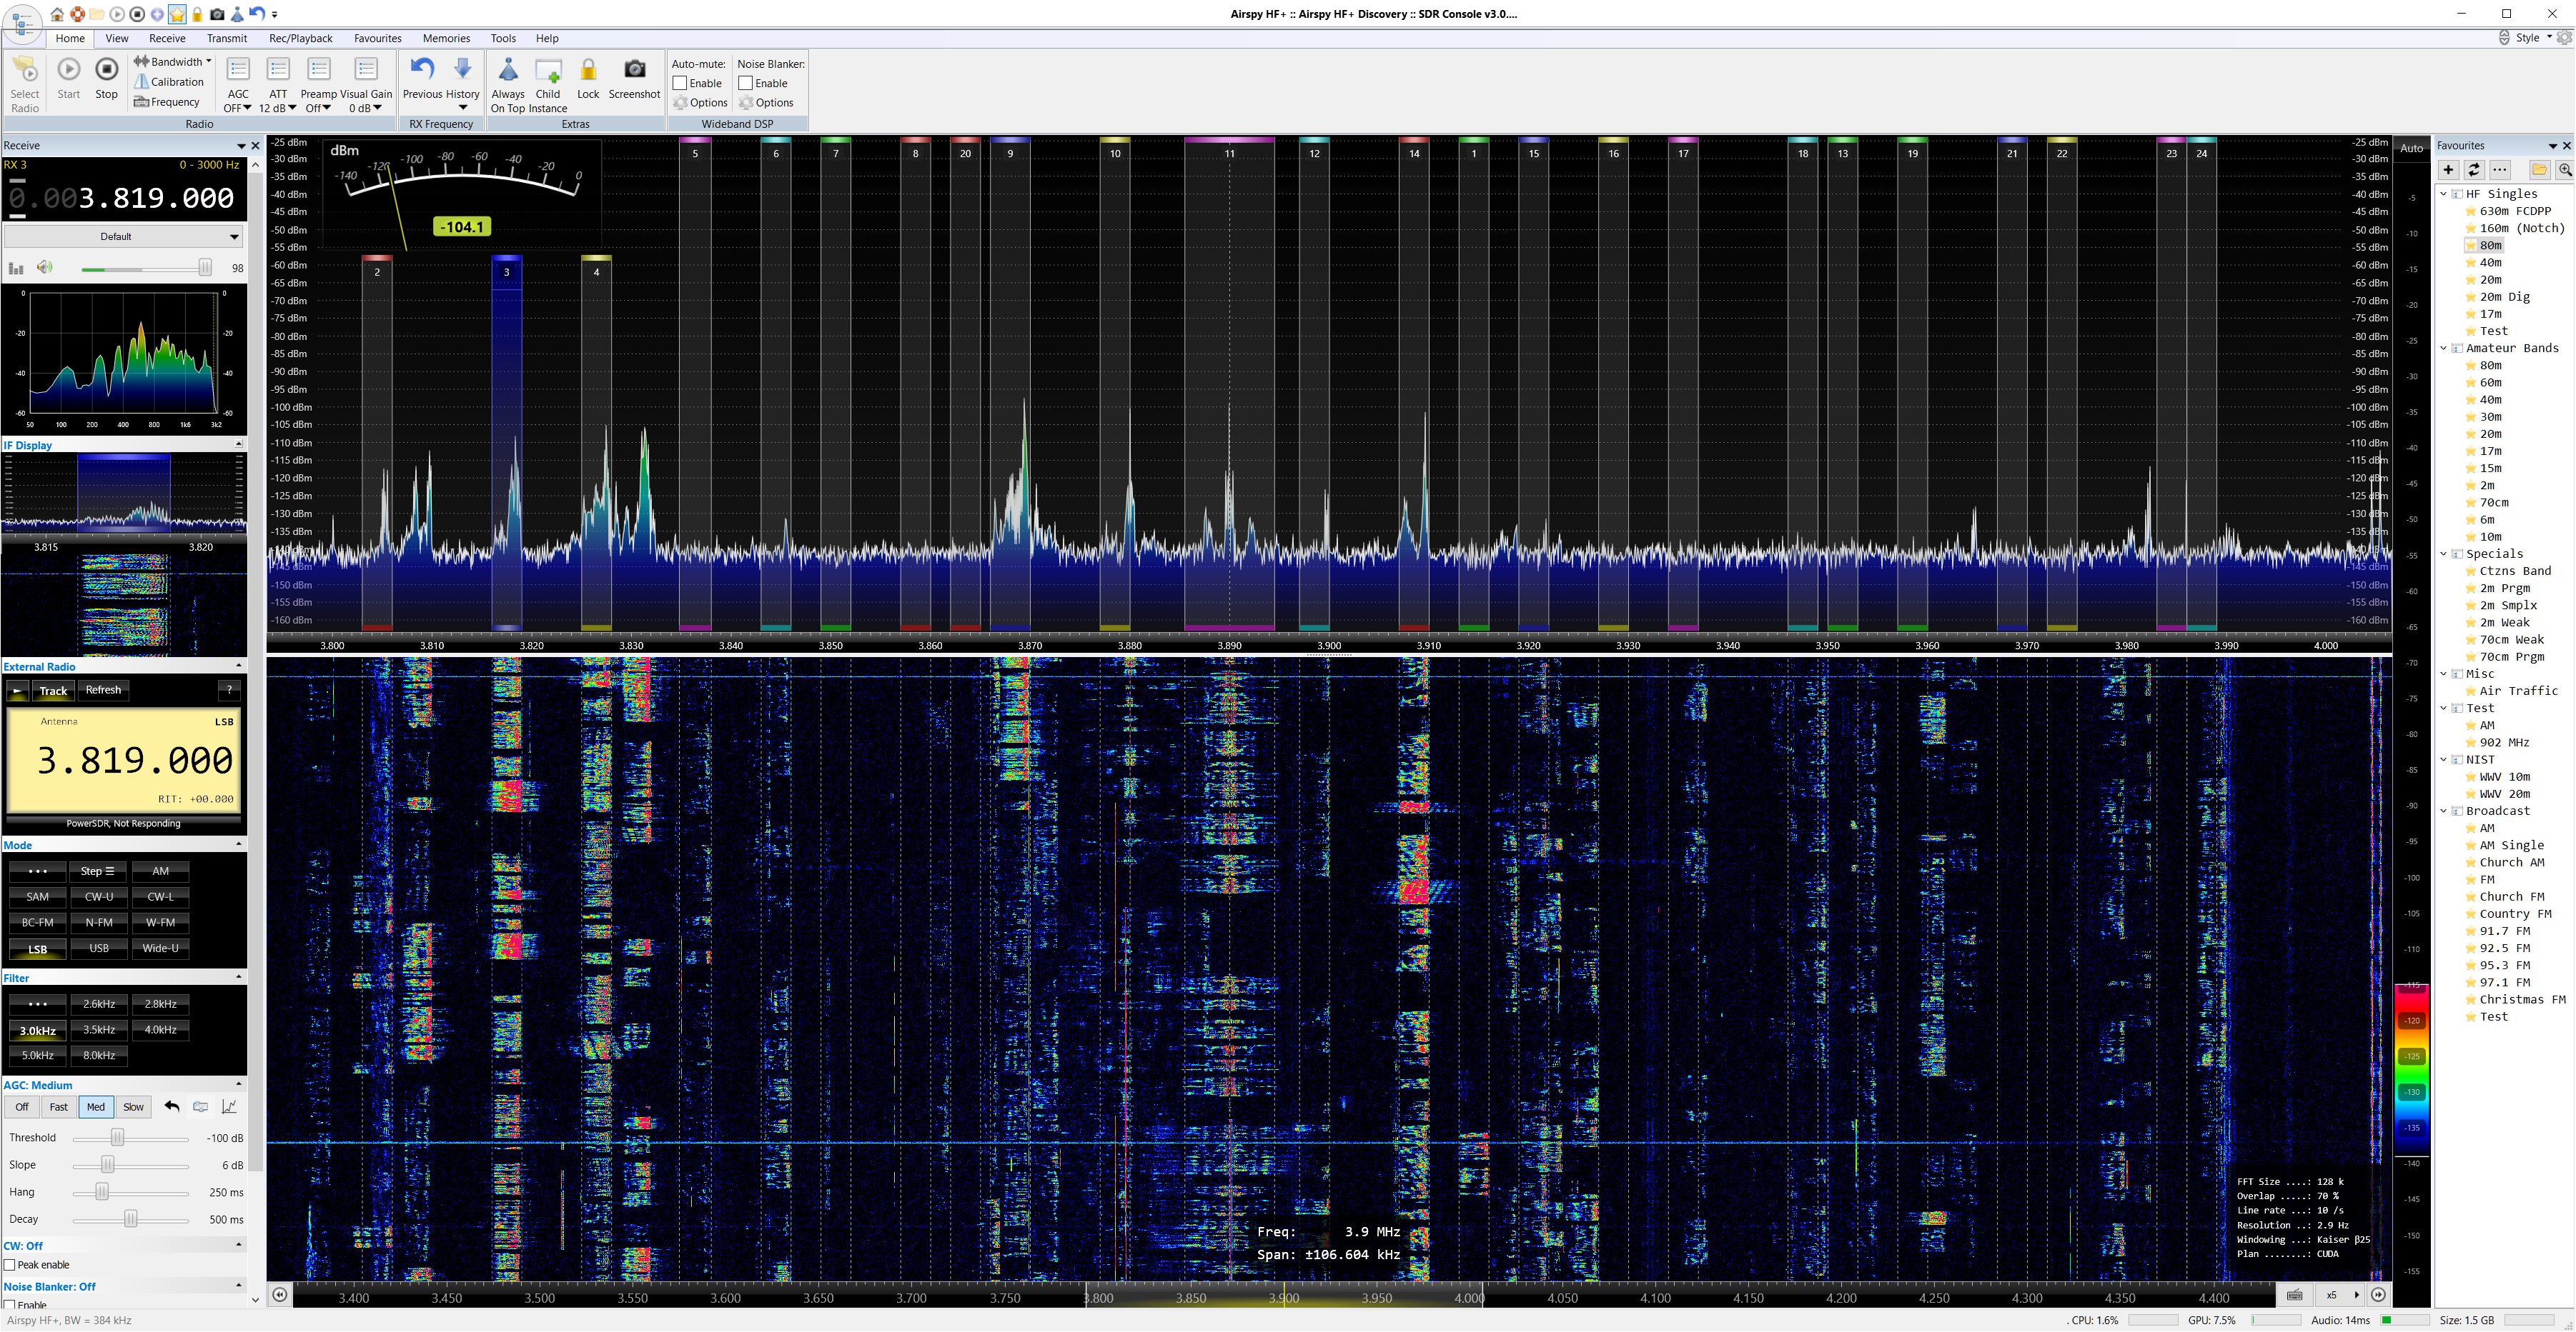This screenshot has width=2576, height=1332.
Task: Click the Refresh button in External Radio
Action: click(x=103, y=689)
